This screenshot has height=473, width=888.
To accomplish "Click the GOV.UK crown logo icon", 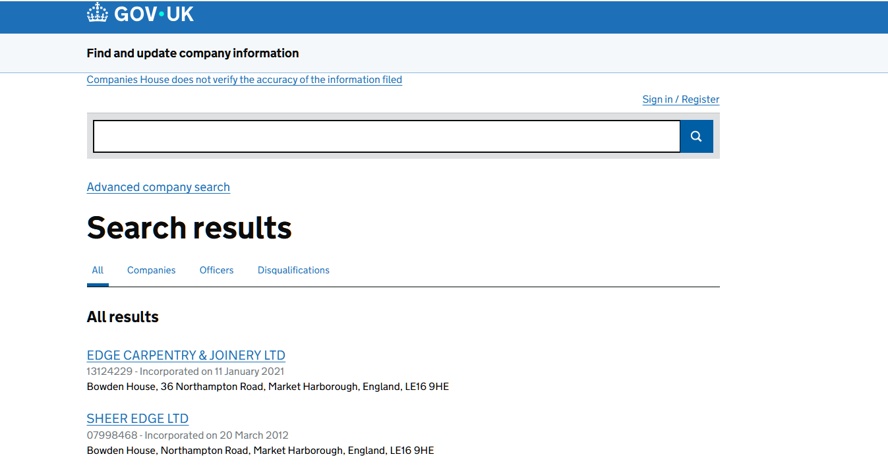I will point(98,13).
